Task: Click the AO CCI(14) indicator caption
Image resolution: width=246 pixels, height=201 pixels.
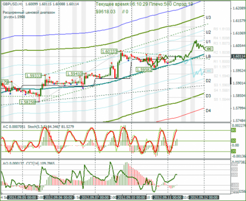Action: point(29,163)
